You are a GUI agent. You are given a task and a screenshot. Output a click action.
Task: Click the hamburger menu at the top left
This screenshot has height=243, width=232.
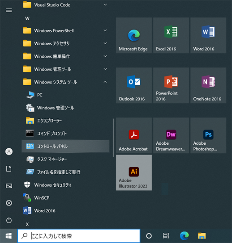click(x=9, y=10)
